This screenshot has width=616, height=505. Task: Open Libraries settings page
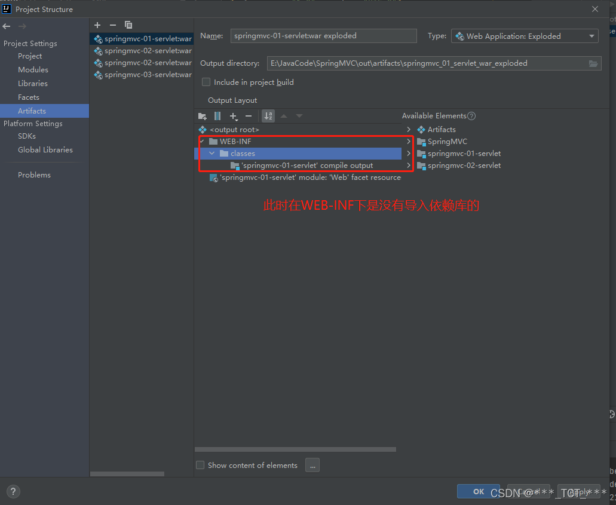click(33, 83)
